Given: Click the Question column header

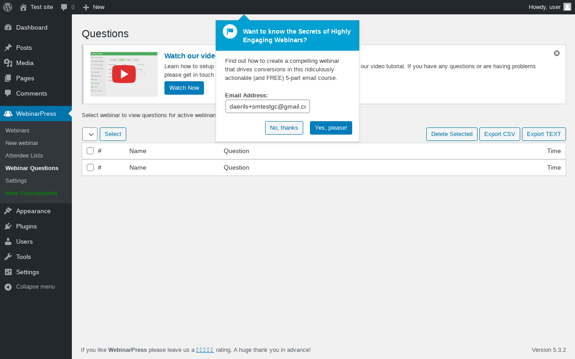Looking at the screenshot, I should point(236,151).
